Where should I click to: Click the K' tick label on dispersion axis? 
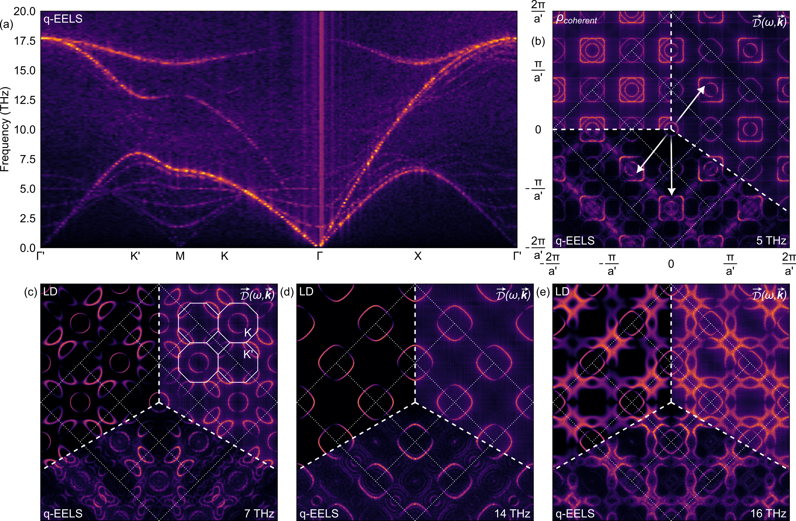135,256
